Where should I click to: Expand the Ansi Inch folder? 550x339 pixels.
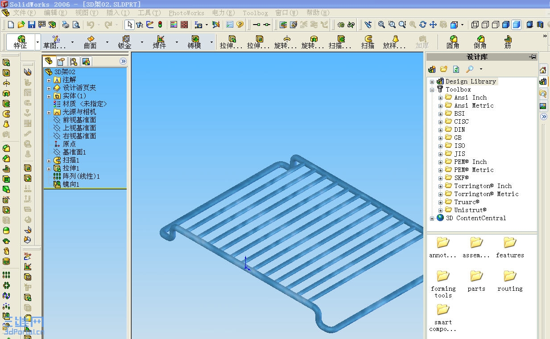tap(440, 98)
